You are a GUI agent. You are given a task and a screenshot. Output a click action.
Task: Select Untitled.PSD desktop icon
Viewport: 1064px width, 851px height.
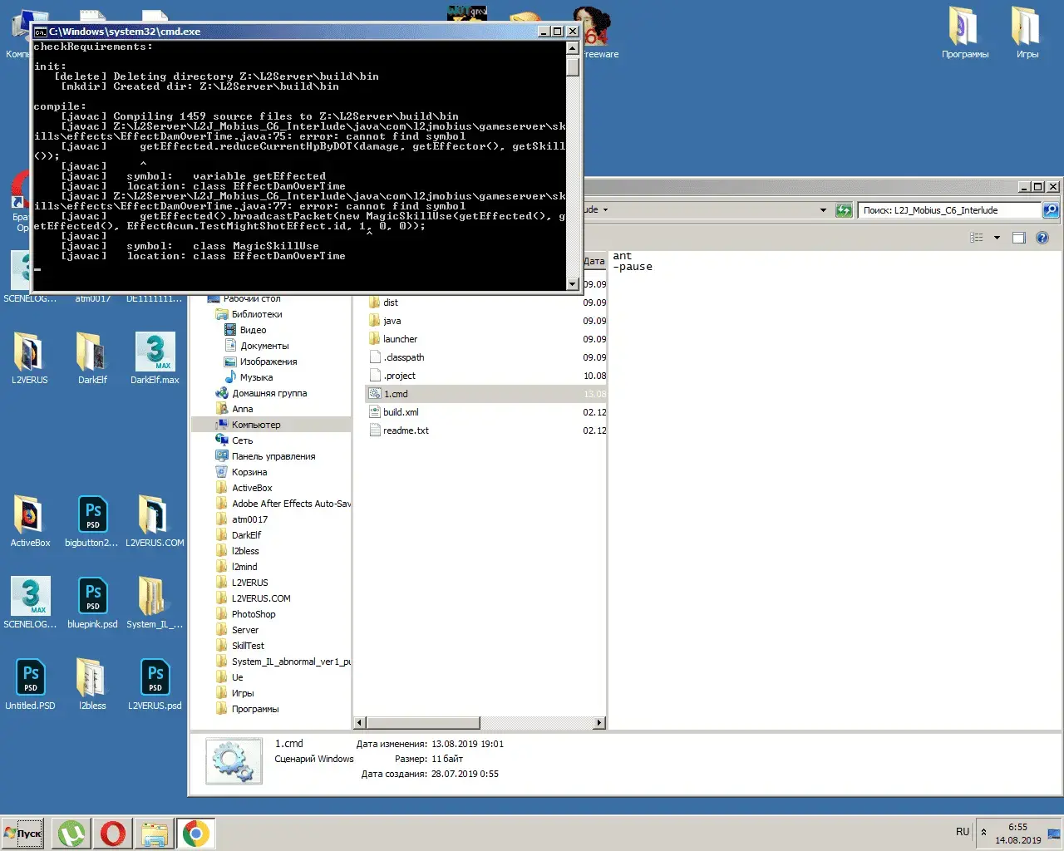(30, 684)
